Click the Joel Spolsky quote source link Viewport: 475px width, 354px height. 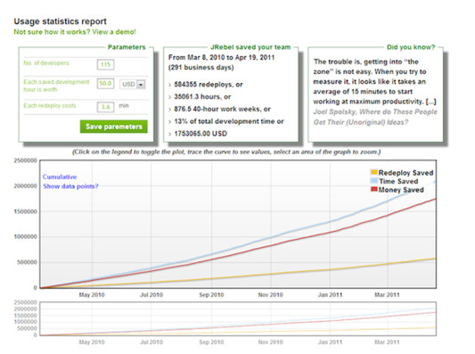click(x=375, y=117)
